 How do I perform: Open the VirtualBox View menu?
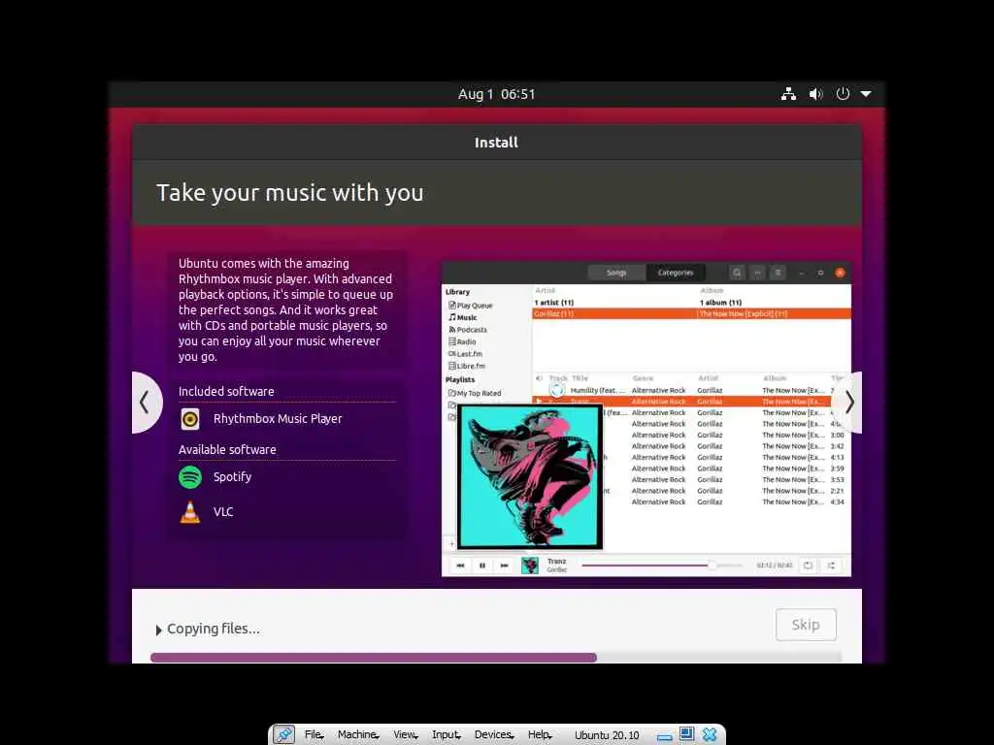[405, 735]
